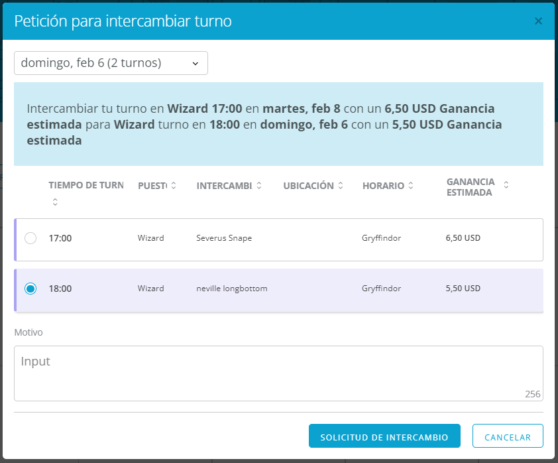Pick the neville longbottom shift row
The height and width of the screenshot is (463, 558).
(231, 289)
